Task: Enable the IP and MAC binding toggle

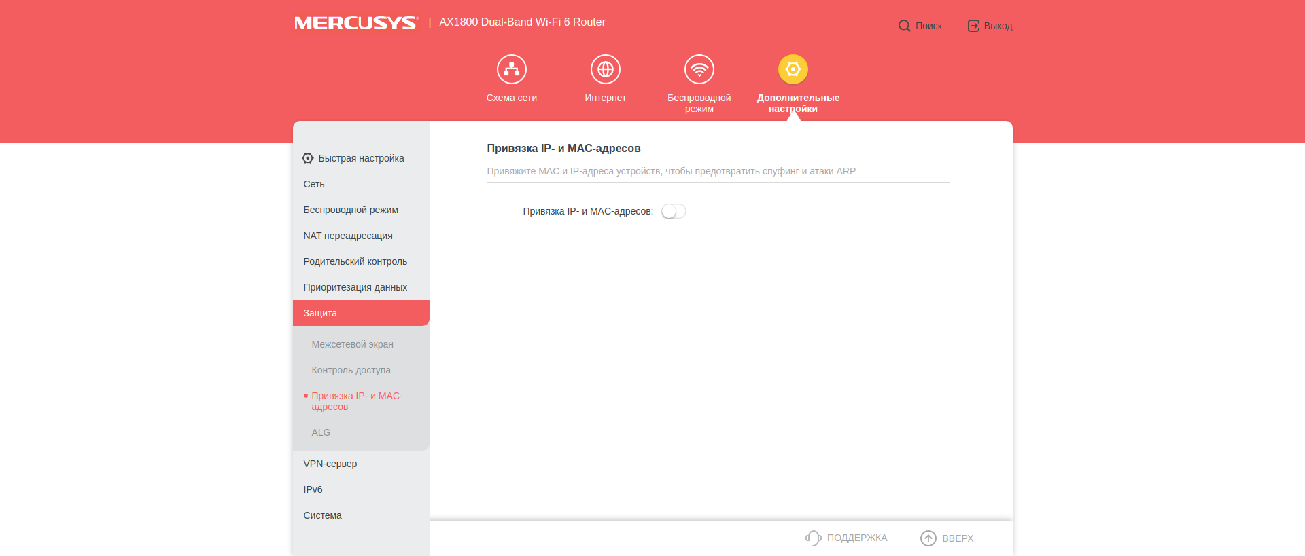Action: (673, 211)
